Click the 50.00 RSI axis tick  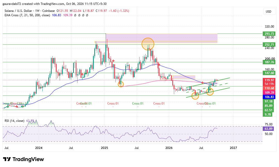coord(268,134)
